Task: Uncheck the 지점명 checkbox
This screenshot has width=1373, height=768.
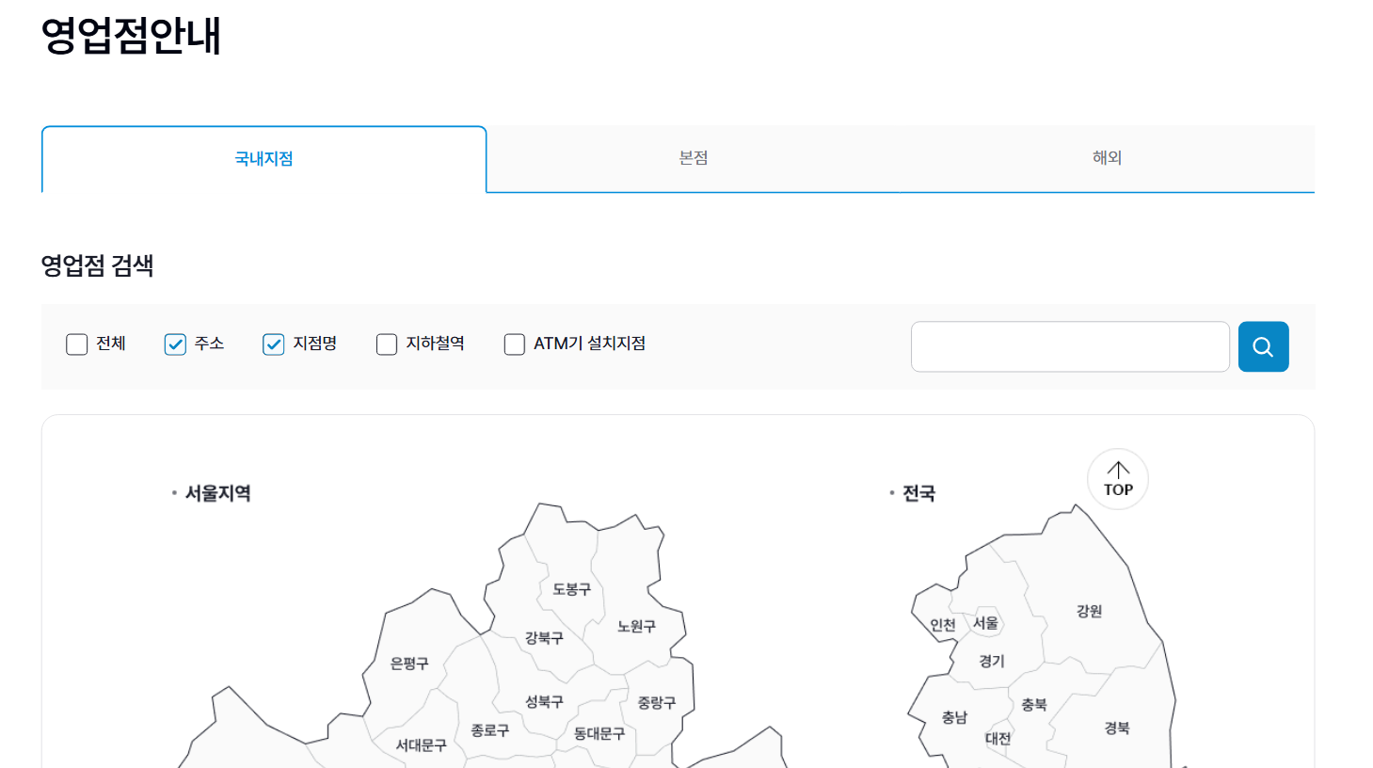Action: [x=273, y=344]
